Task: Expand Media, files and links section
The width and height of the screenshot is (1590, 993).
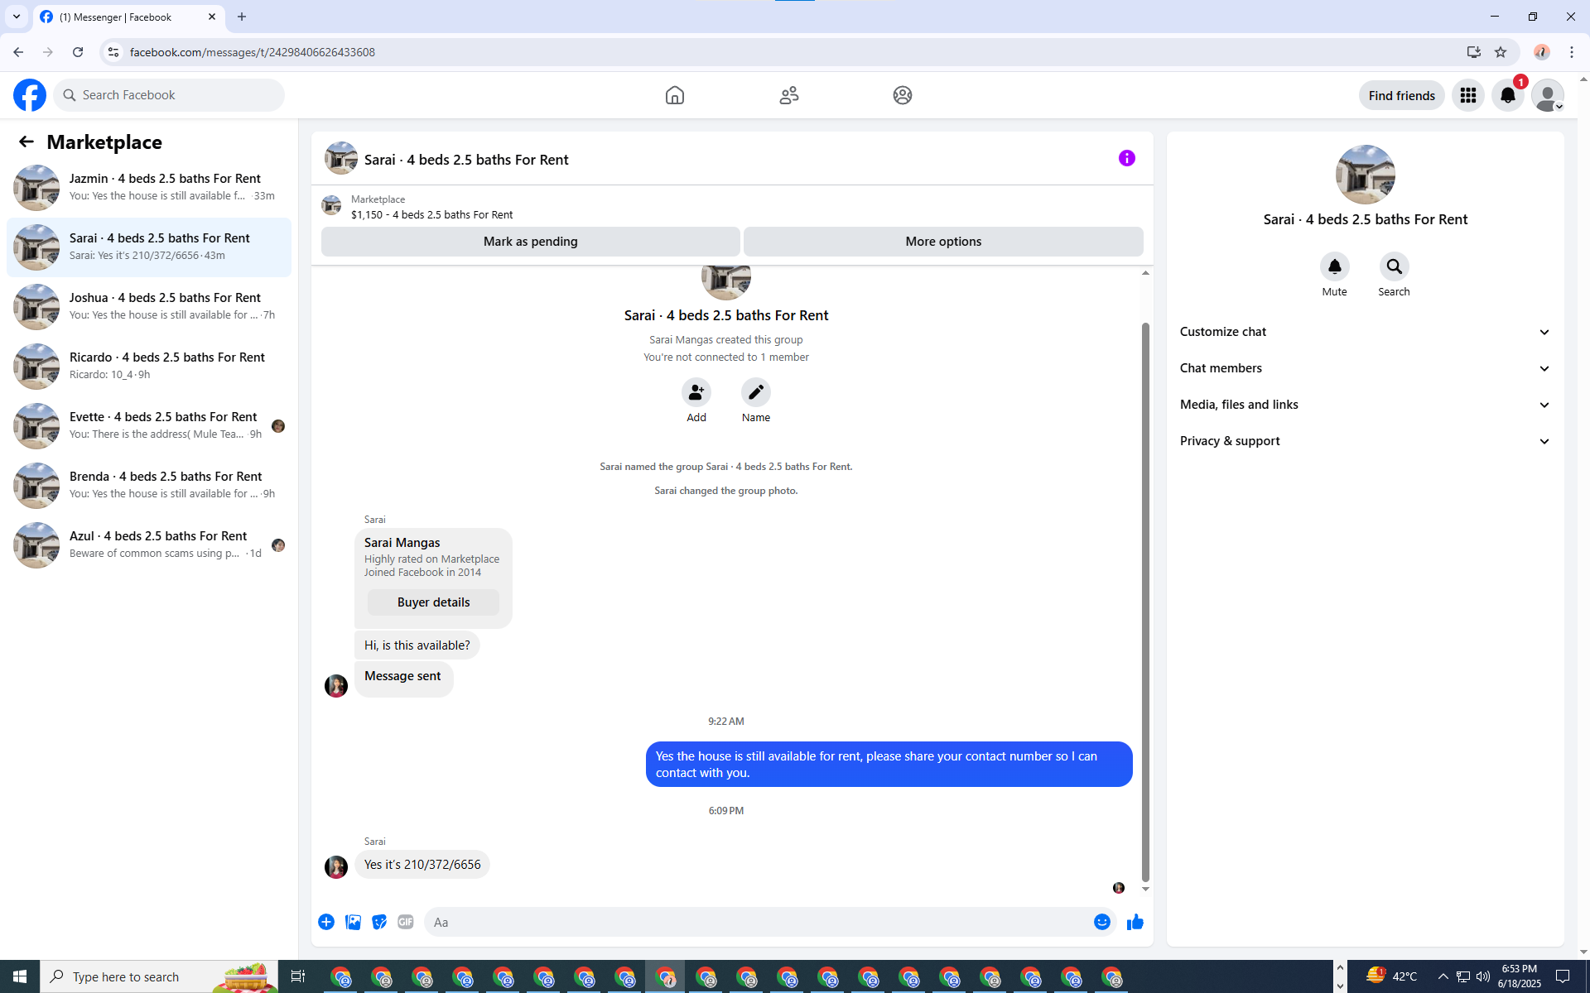Action: pos(1366,405)
